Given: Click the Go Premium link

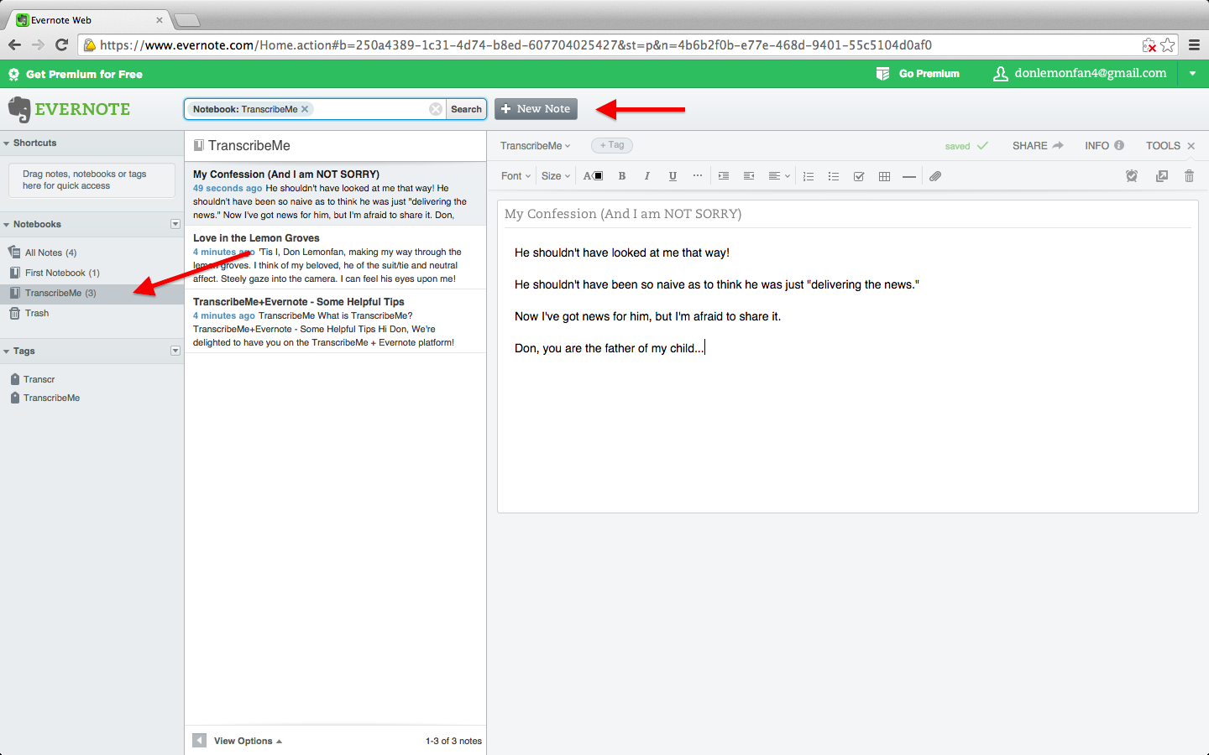Looking at the screenshot, I should coord(918,74).
